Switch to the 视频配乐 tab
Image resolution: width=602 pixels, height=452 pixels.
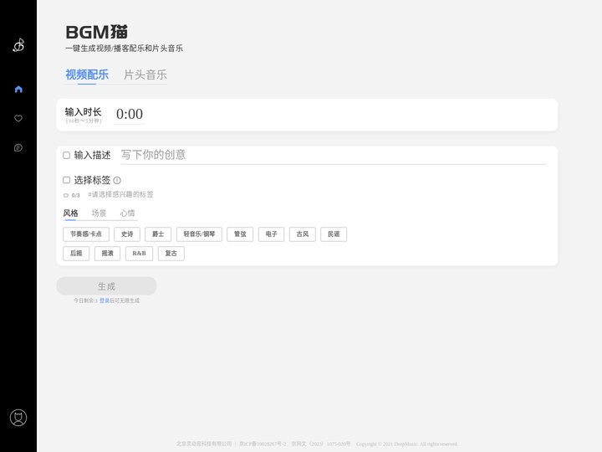(x=87, y=74)
